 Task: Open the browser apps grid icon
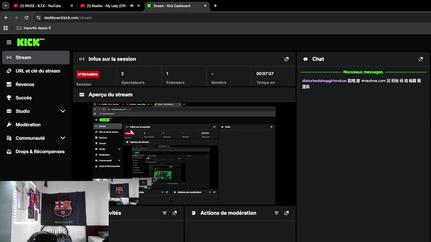pos(5,28)
